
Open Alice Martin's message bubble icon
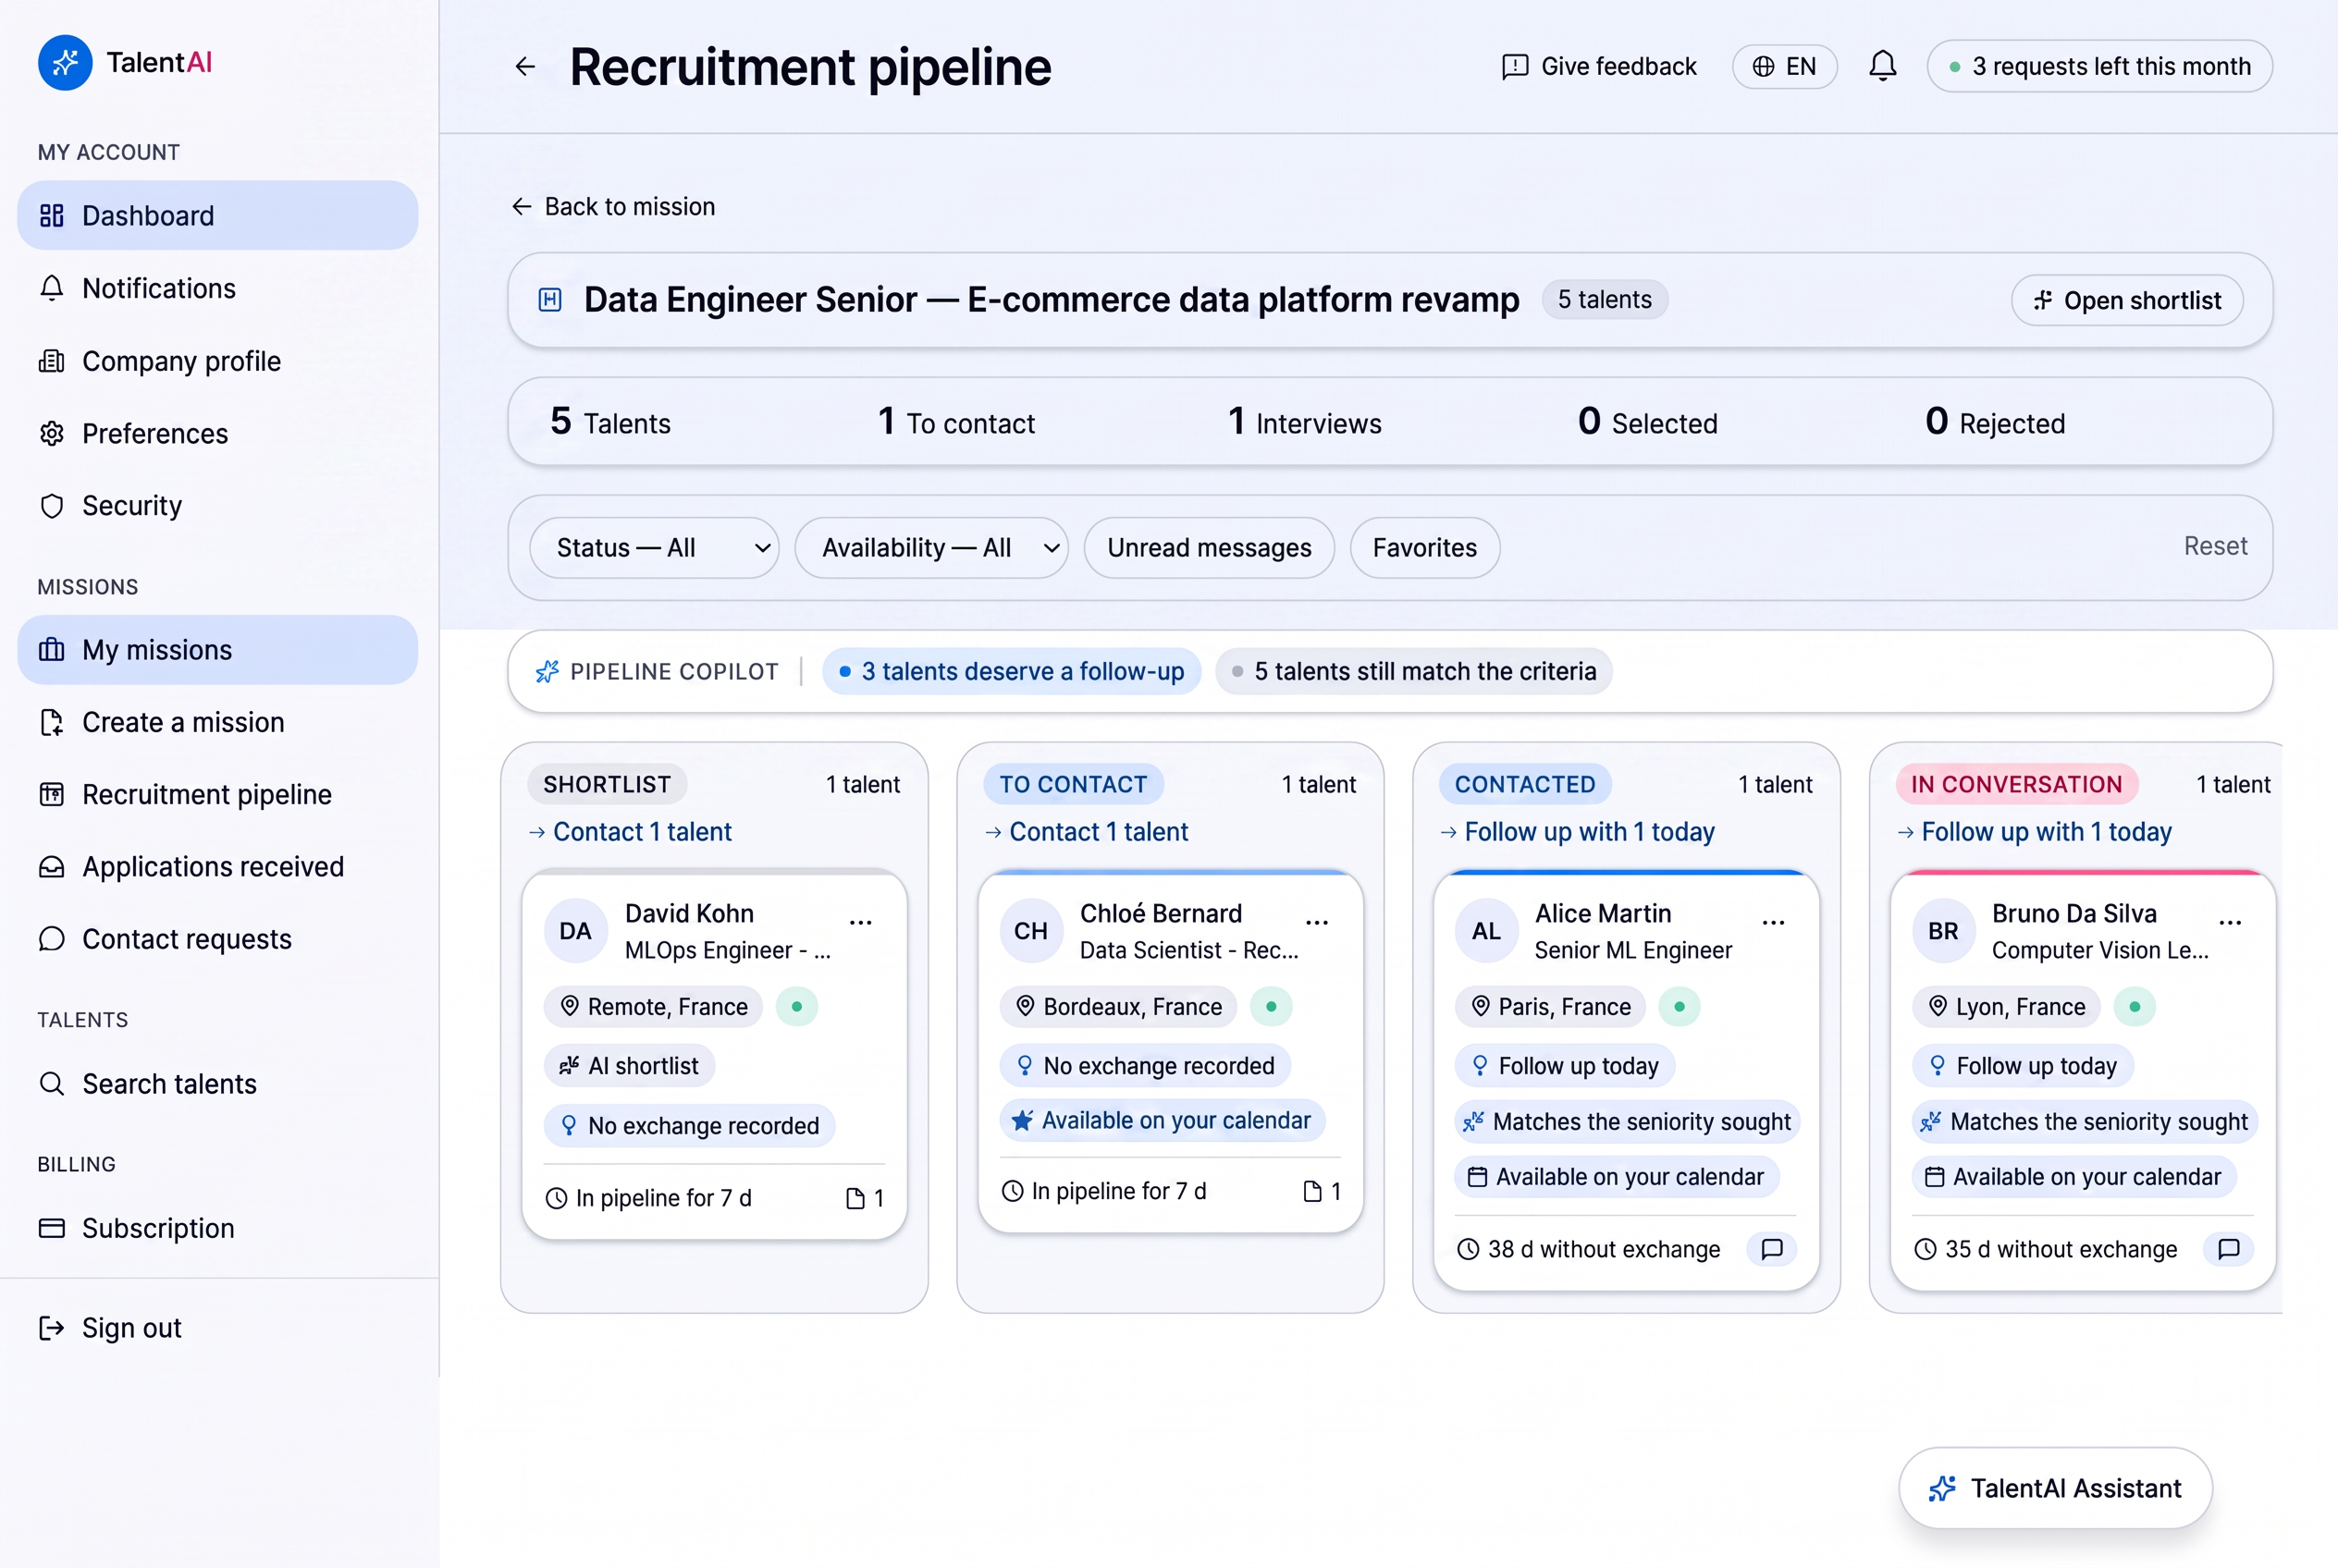(1772, 1248)
